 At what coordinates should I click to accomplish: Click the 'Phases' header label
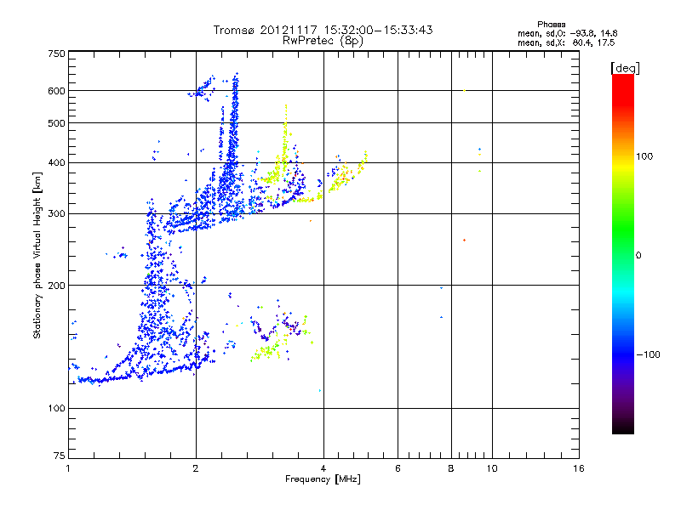click(x=551, y=25)
